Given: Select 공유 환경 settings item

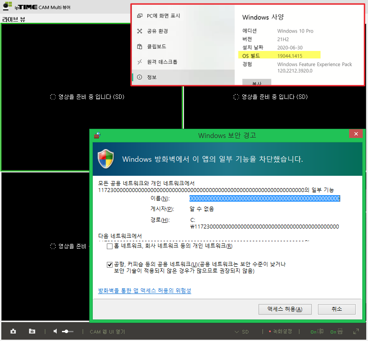Looking at the screenshot, I should pos(183,31).
